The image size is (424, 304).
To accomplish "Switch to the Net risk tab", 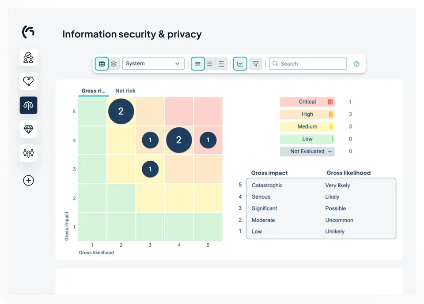I will [x=125, y=90].
